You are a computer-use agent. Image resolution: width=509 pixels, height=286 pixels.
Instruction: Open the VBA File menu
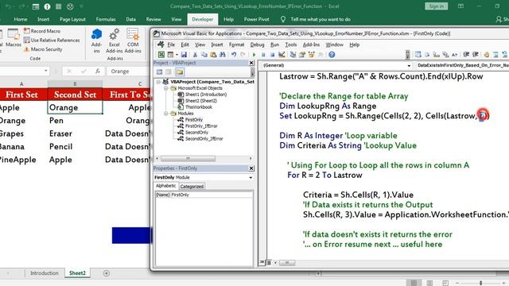click(x=171, y=44)
